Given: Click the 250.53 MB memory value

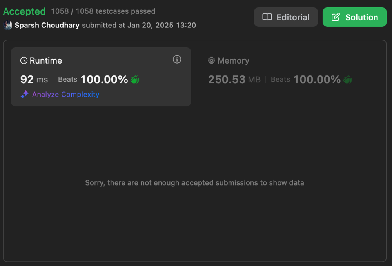Looking at the screenshot, I should [x=234, y=80].
